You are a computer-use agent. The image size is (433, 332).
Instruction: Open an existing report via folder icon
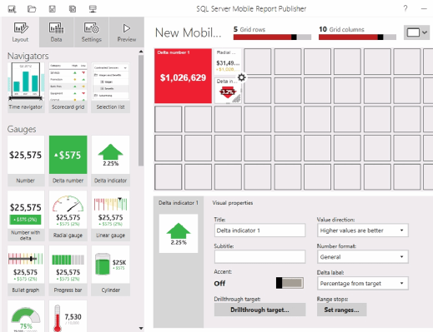(32, 9)
